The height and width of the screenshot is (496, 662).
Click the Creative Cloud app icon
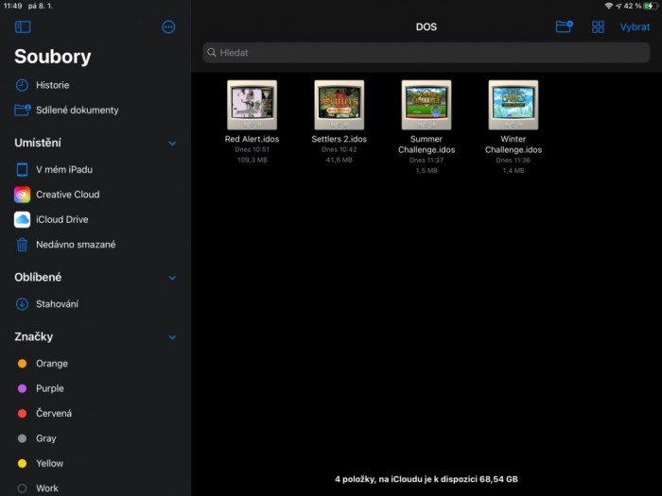[x=22, y=195]
